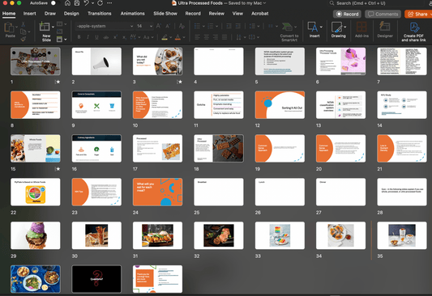Toggle Bold formatting
The width and height of the screenshot is (432, 296).
pos(79,37)
